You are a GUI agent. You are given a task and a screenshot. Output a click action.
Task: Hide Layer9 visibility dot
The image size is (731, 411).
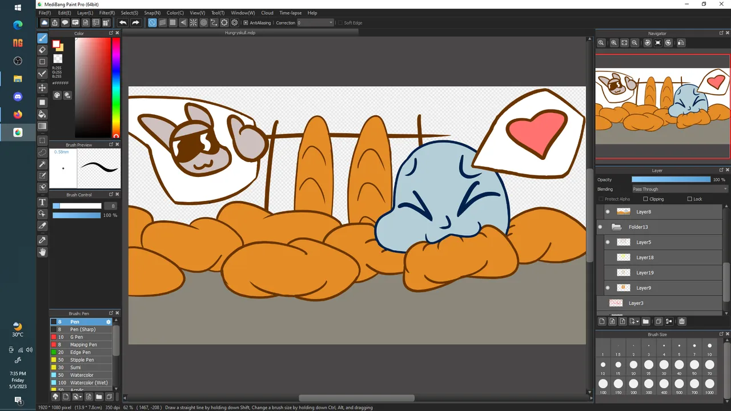pos(608,288)
